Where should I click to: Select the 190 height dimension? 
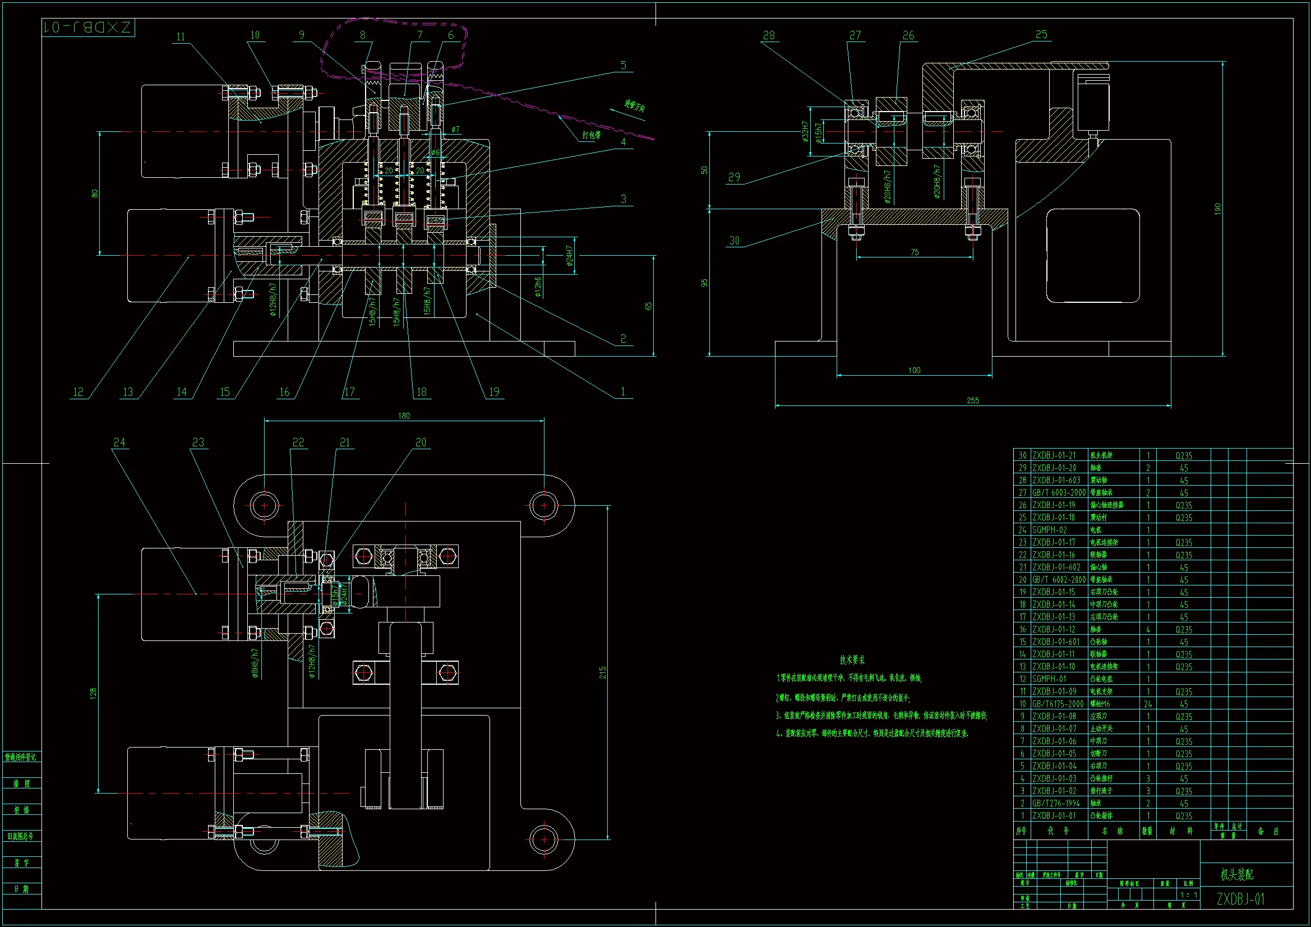click(1217, 209)
